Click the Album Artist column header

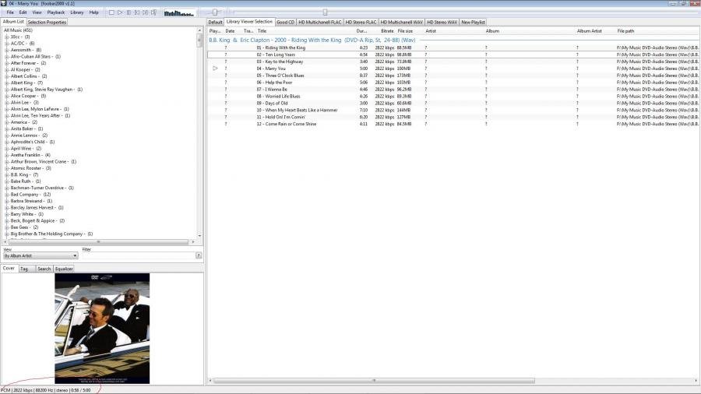(x=590, y=31)
